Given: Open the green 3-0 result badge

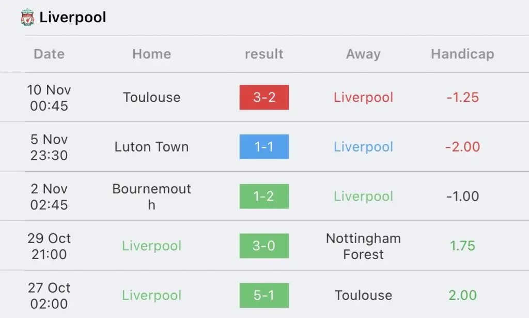Looking at the screenshot, I should coord(264,246).
